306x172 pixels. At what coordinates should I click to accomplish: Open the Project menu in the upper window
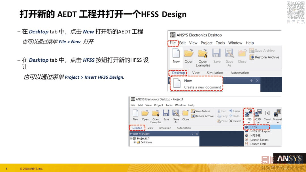(x=207, y=43)
